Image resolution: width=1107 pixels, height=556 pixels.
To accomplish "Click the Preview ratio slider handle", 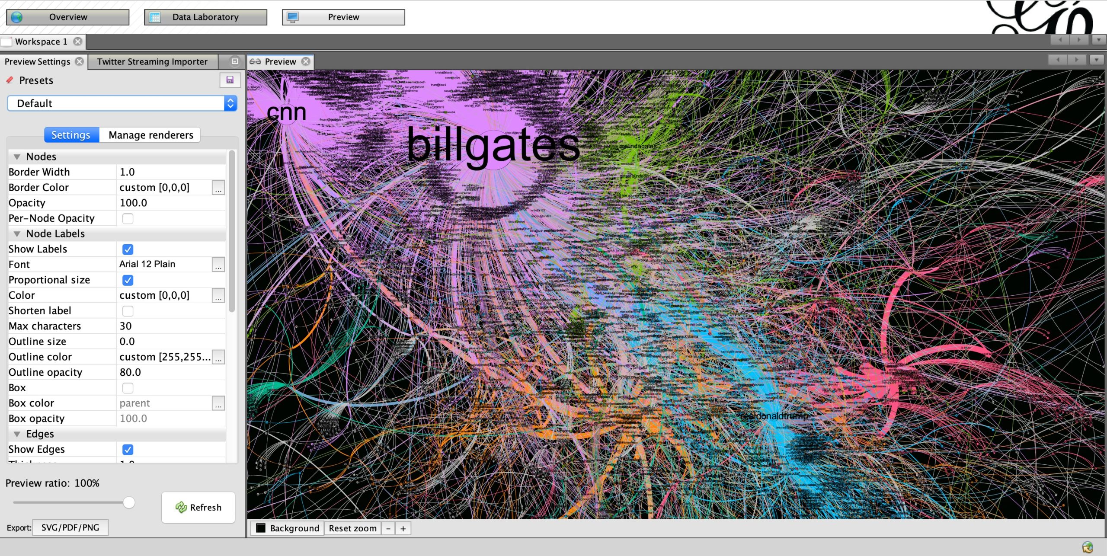I will 129,502.
